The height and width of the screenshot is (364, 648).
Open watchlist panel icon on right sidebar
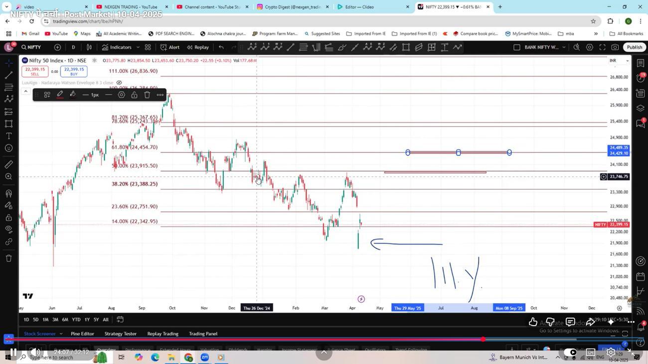click(x=641, y=63)
